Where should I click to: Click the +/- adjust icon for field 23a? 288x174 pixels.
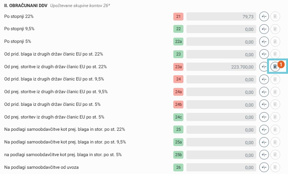click(264, 67)
